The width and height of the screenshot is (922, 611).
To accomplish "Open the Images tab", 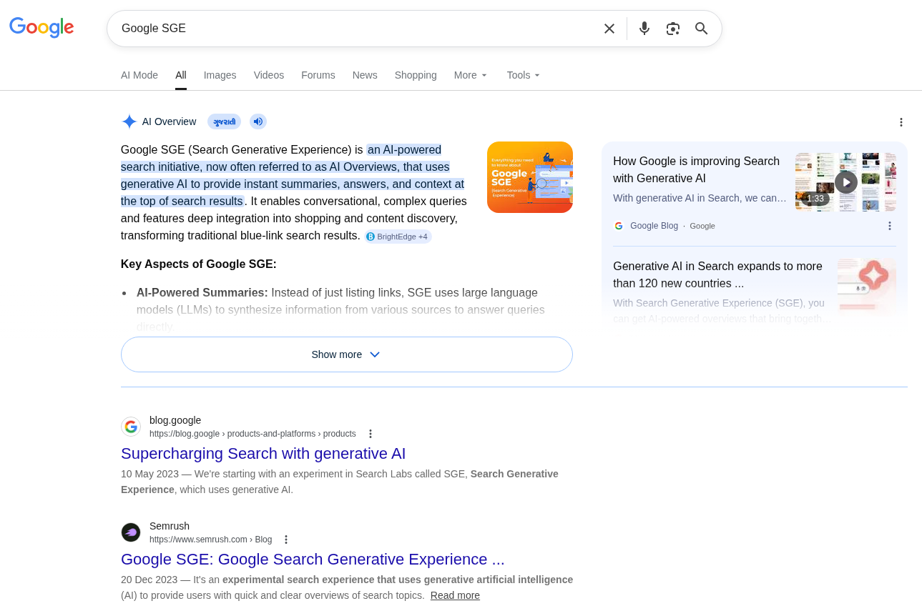I will (x=220, y=75).
